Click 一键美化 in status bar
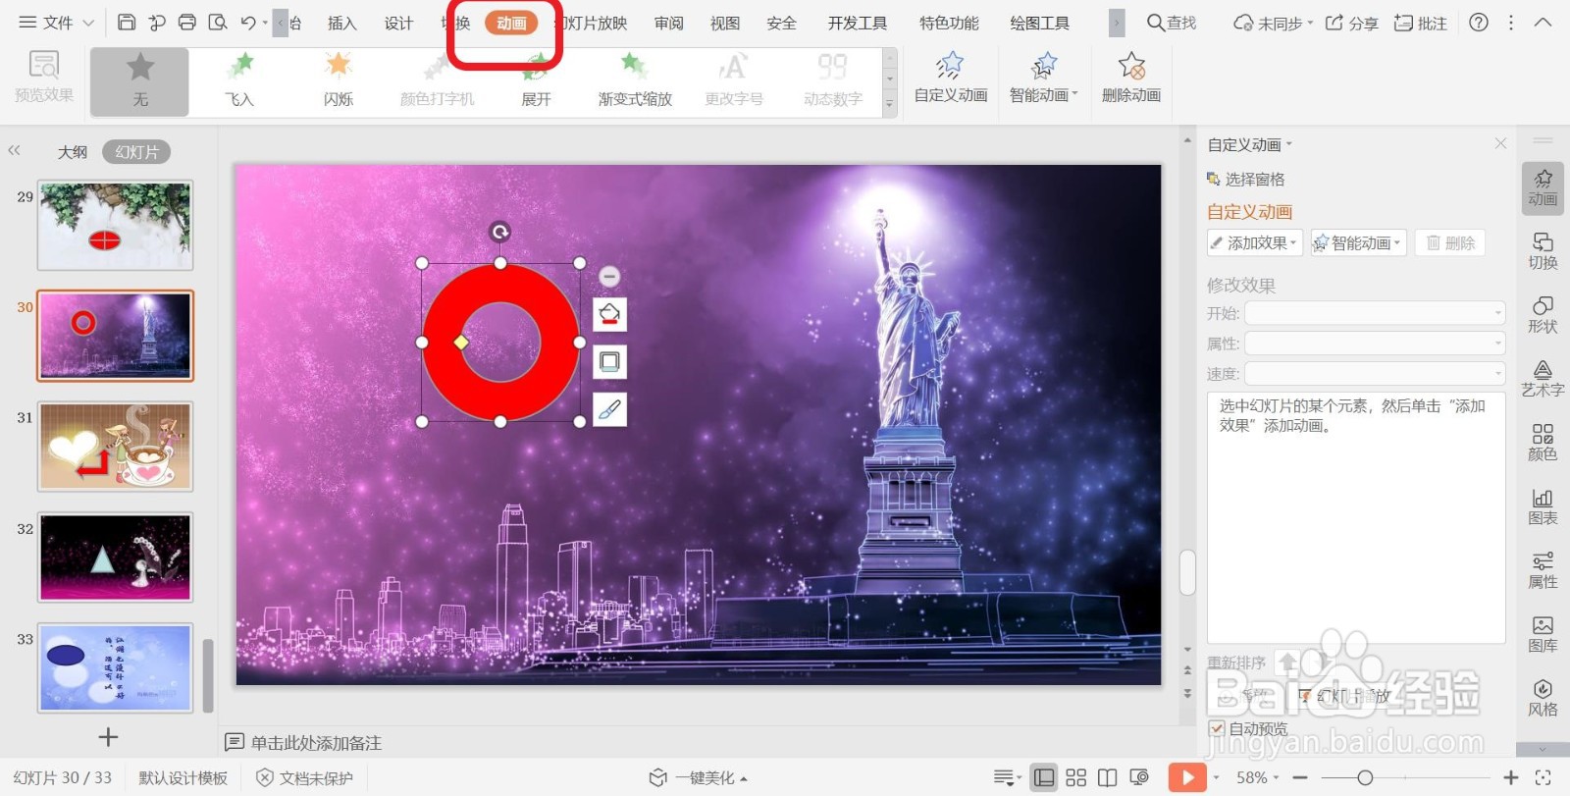Viewport: 1570px width, 796px height. 699,777
